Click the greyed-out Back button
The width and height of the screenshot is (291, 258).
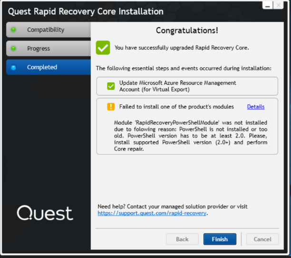click(182, 239)
